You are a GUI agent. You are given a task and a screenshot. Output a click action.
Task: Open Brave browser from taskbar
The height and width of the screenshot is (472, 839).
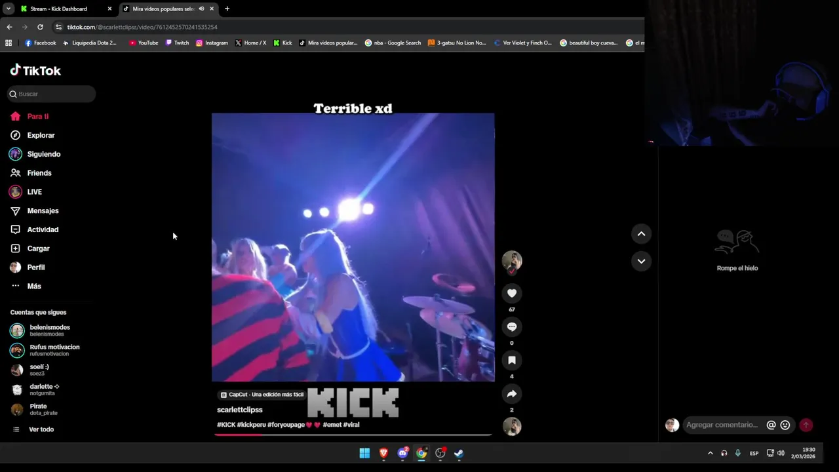pos(383,453)
